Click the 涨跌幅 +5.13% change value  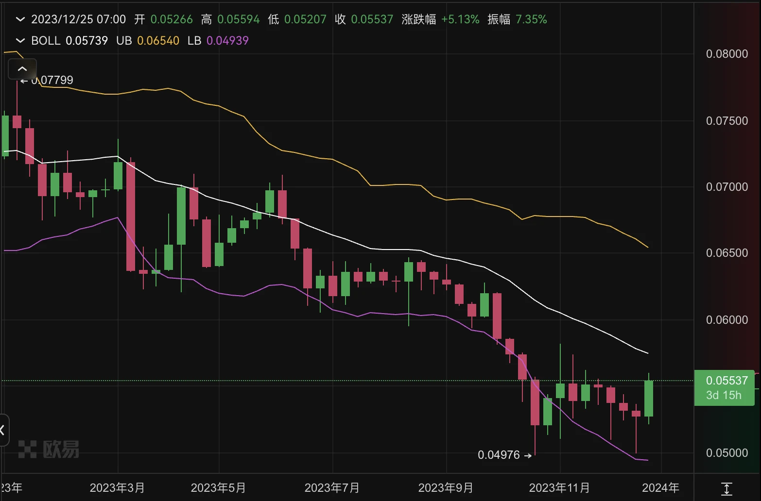tap(460, 19)
